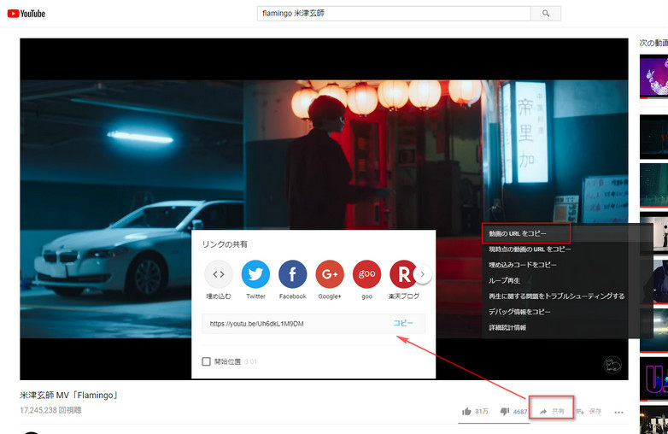Open the second suggested video thumbnail in the sidebar
Image resolution: width=668 pixels, height=434 pixels.
coord(654,137)
